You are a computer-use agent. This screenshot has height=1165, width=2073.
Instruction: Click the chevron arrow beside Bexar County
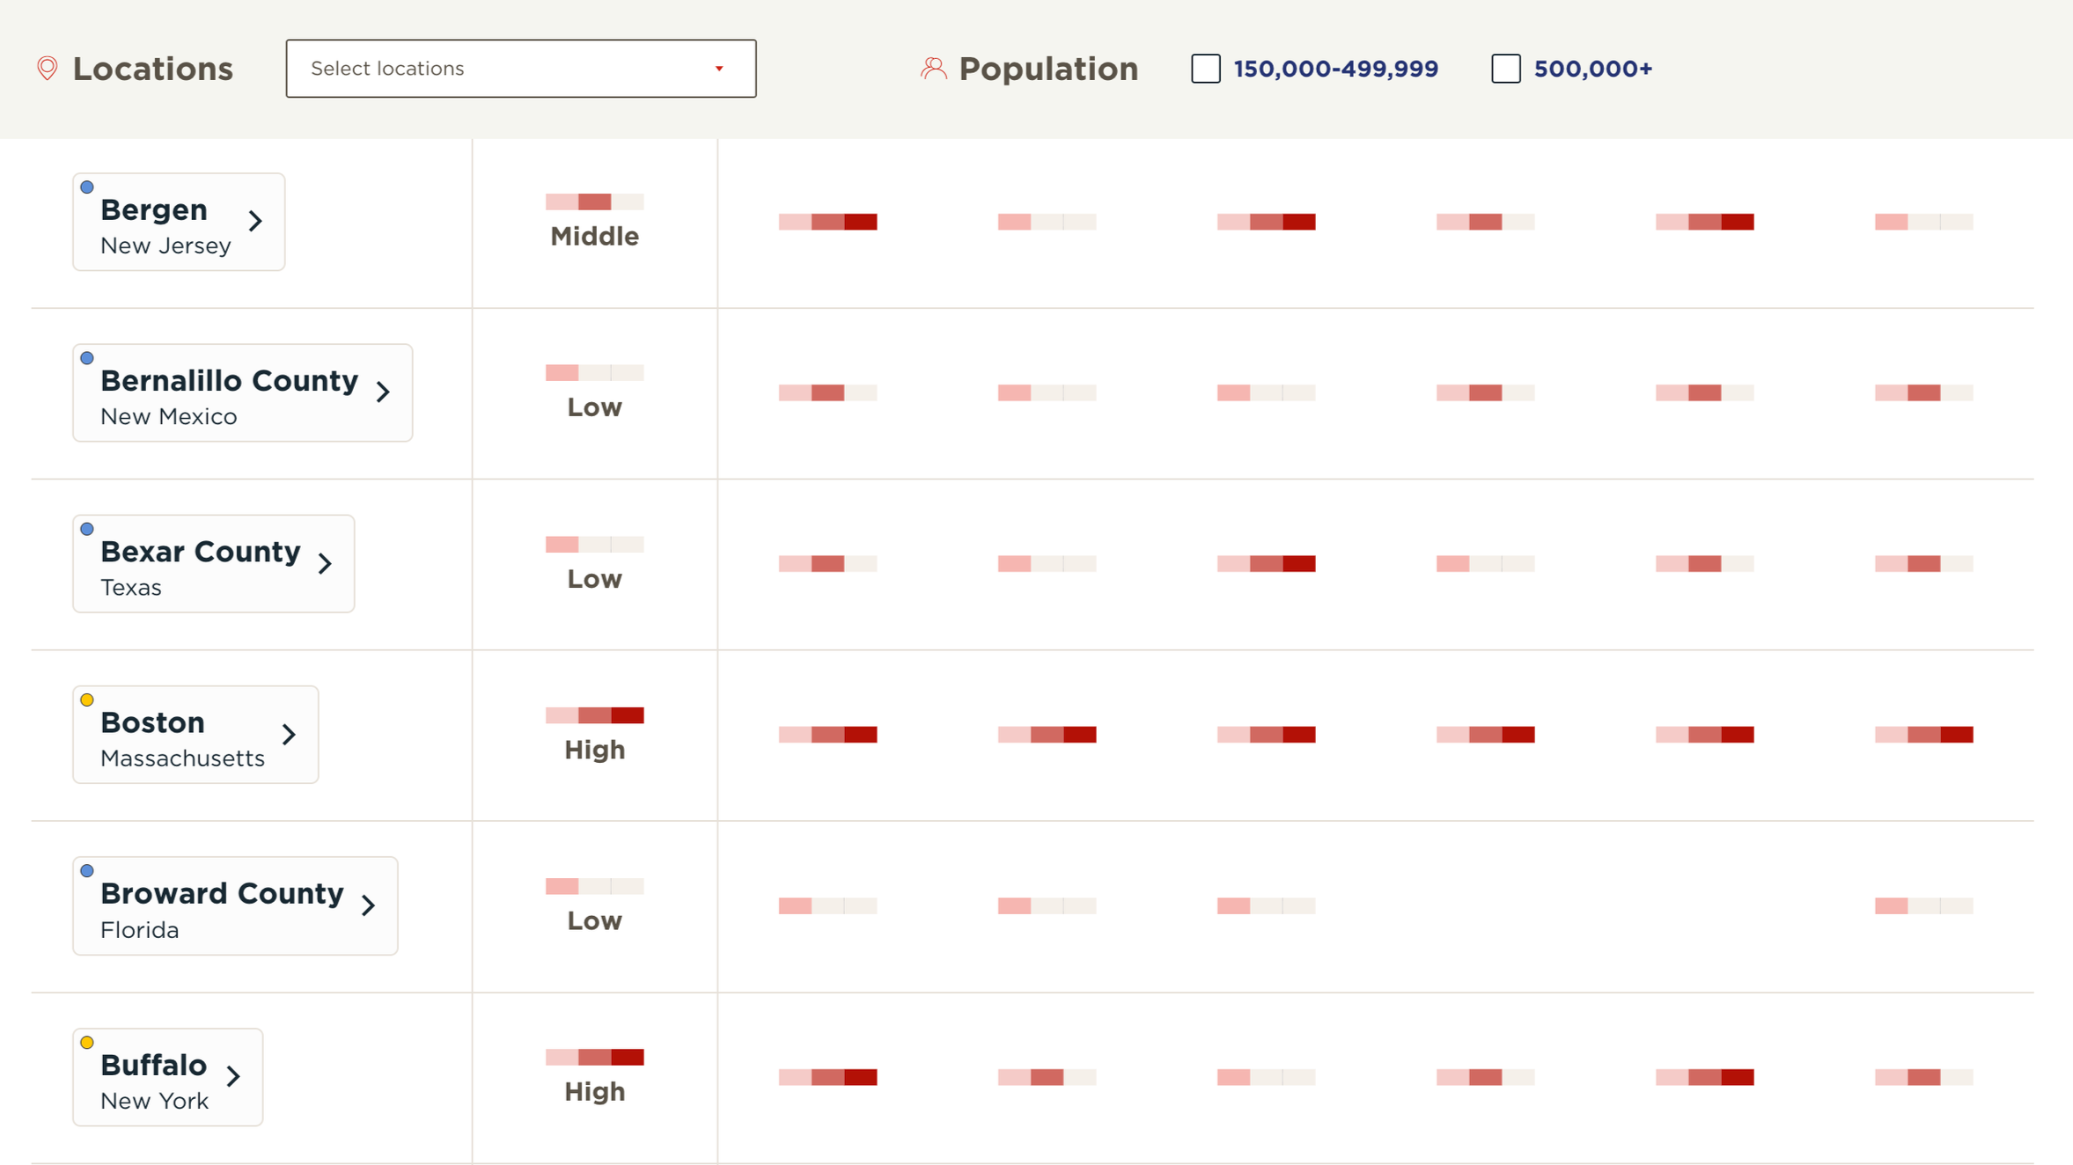pos(325,563)
